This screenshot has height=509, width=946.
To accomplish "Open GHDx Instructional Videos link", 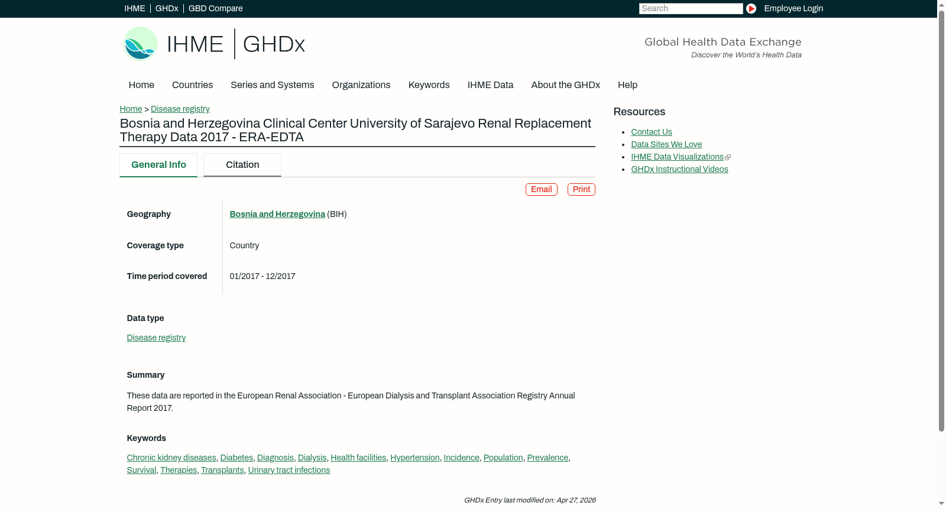I will (680, 170).
